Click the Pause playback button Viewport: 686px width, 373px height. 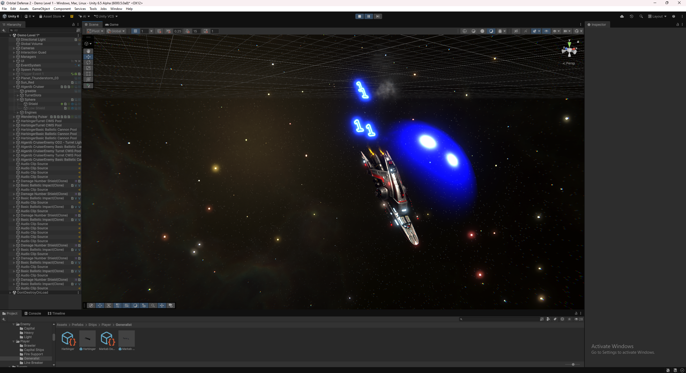[x=368, y=16]
